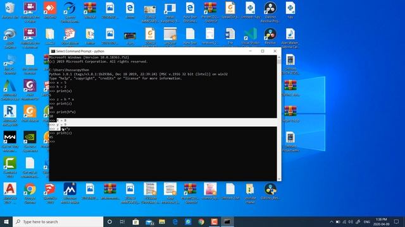Open the Untitled-1.py Python file on desktop

coord(251,10)
